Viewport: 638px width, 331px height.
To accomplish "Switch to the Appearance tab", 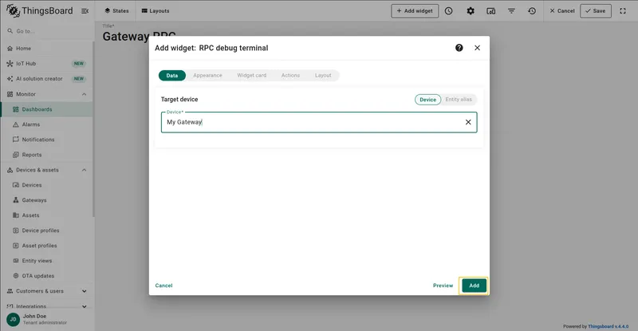I will pyautogui.click(x=207, y=75).
